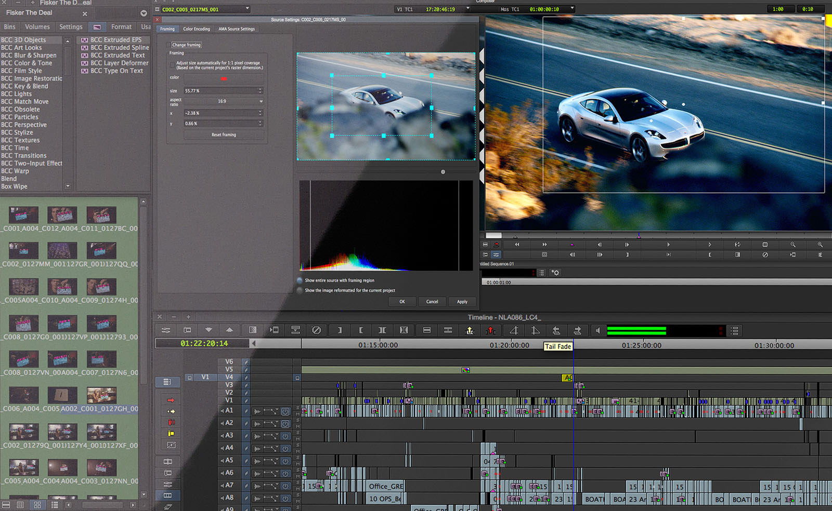Viewport: 832px width, 511px height.
Task: Click OK in the Source Settings dialog
Action: click(x=402, y=302)
